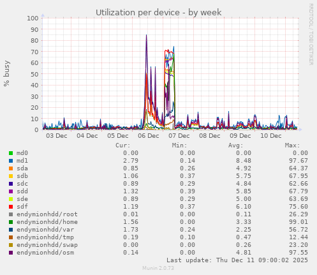Image resolution: width=317 pixels, height=275 pixels.
Task: Click the 07 Dec axis label
Action: 179,136
